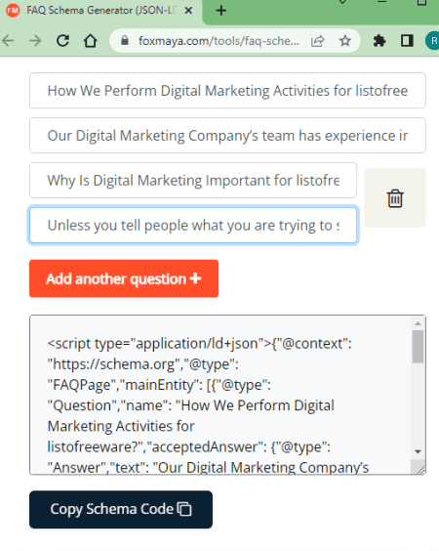The image size is (439, 551).
Task: Click the foxmaya.com address bar
Action: click(x=219, y=41)
